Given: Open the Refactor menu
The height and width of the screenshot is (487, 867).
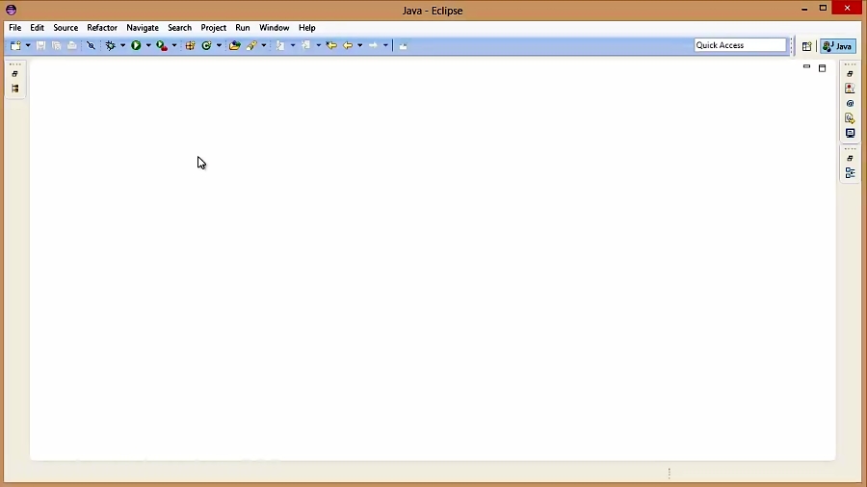Looking at the screenshot, I should coord(102,28).
